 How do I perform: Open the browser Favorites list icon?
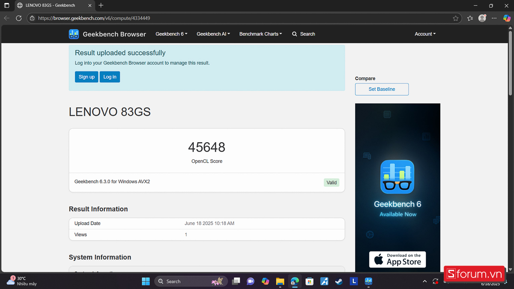coord(470,18)
